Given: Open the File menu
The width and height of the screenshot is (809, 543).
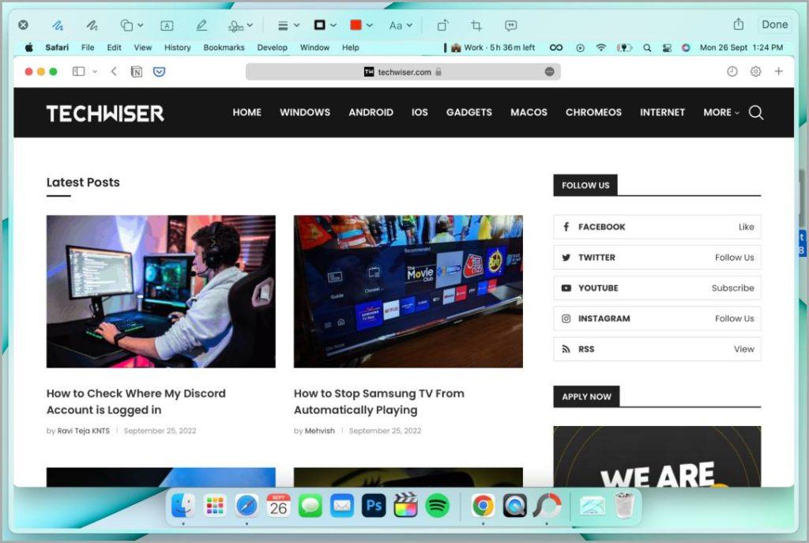Looking at the screenshot, I should [x=88, y=47].
